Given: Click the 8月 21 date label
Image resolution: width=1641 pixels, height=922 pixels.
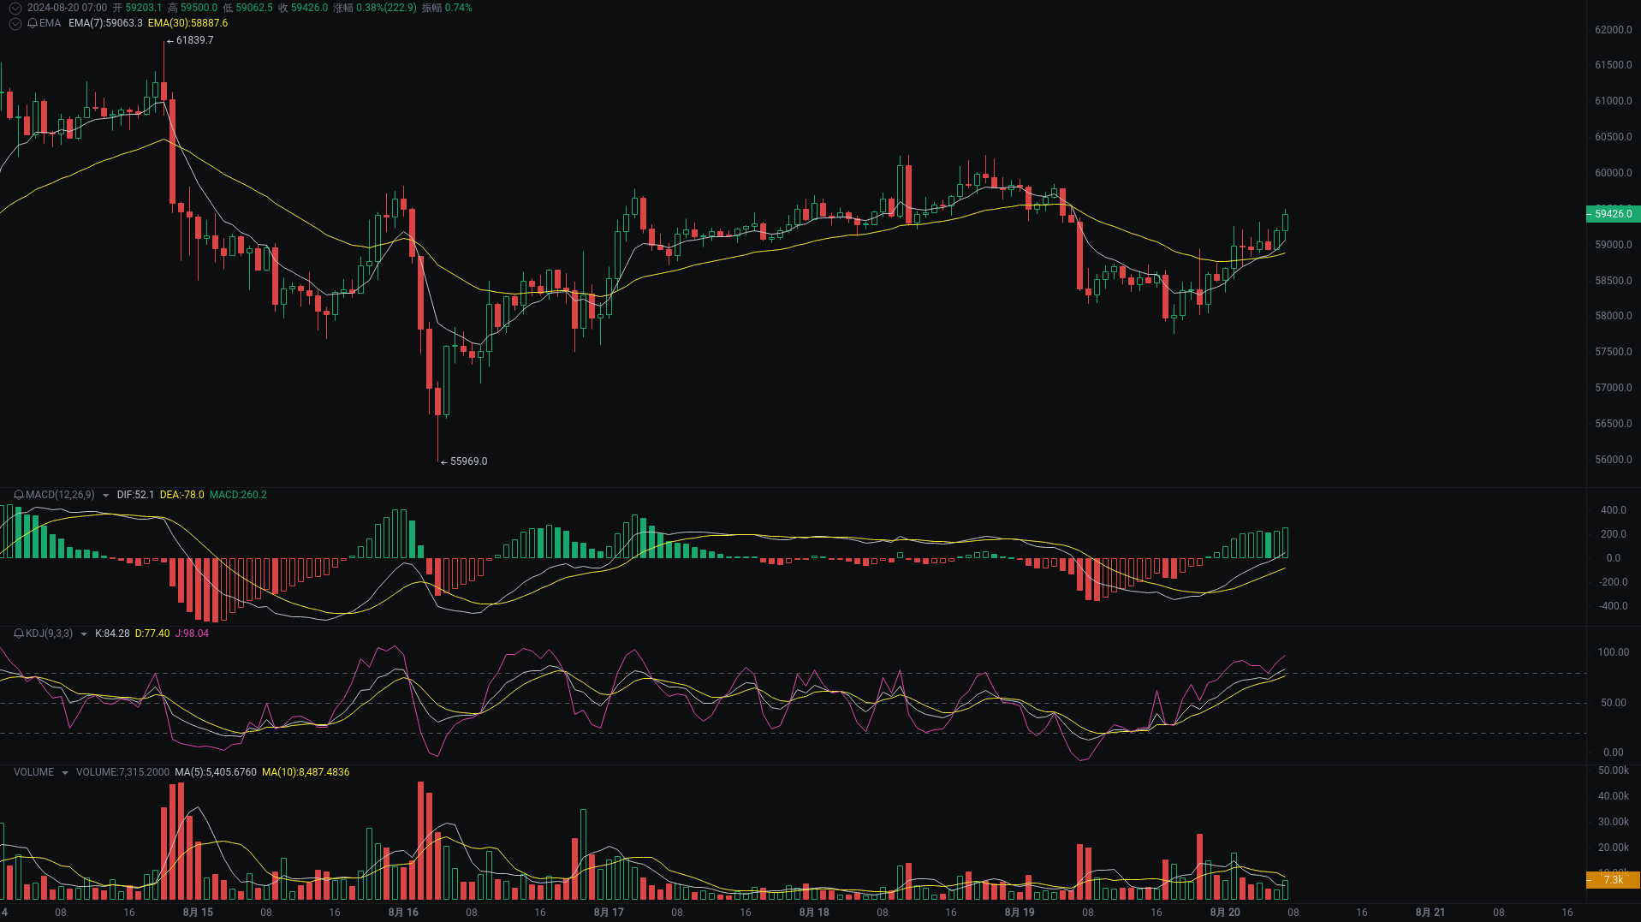Looking at the screenshot, I should tap(1430, 913).
